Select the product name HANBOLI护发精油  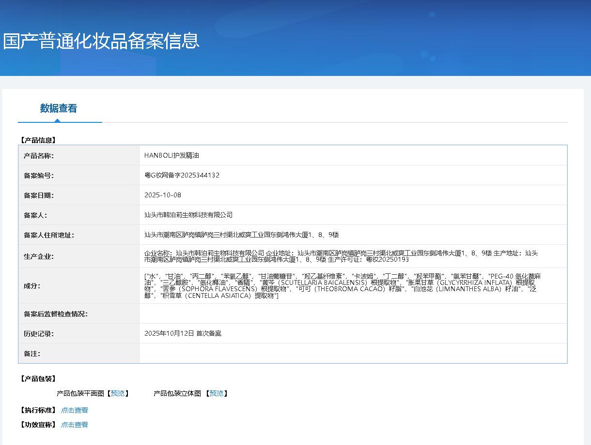coord(171,155)
